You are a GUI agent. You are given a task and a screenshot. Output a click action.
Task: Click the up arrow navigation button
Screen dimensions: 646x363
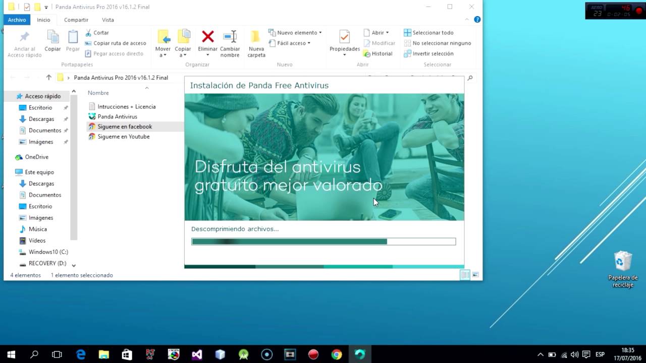(x=48, y=78)
